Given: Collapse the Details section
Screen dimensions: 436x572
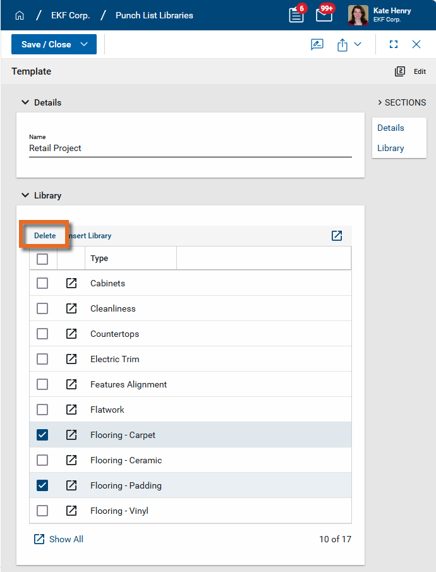Looking at the screenshot, I should [25, 102].
